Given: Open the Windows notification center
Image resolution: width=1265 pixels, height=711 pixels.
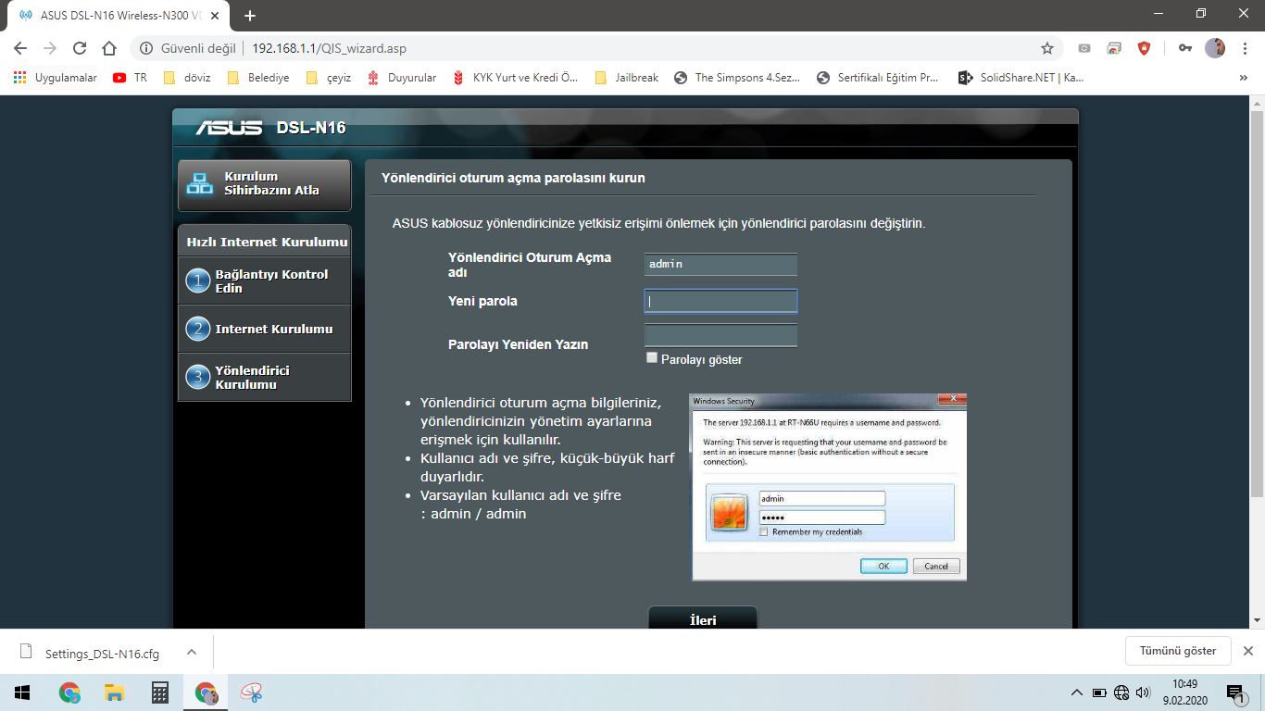Looking at the screenshot, I should [x=1234, y=692].
